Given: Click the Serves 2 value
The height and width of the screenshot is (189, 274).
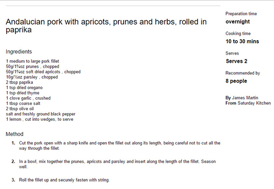Looking at the screenshot, I should tap(236, 61).
